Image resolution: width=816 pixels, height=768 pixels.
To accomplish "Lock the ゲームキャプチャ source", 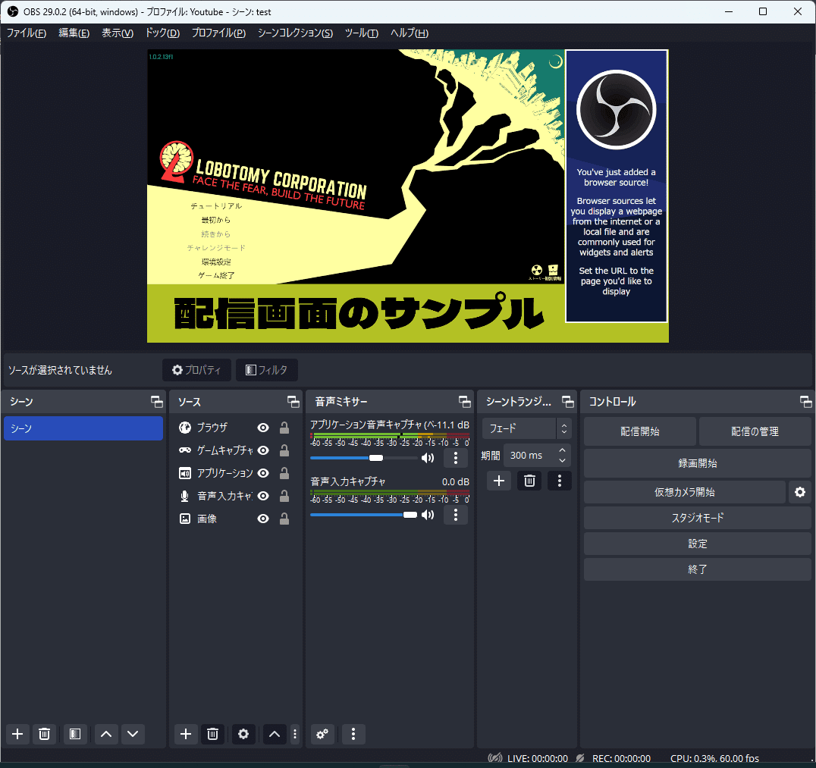I will (x=284, y=450).
